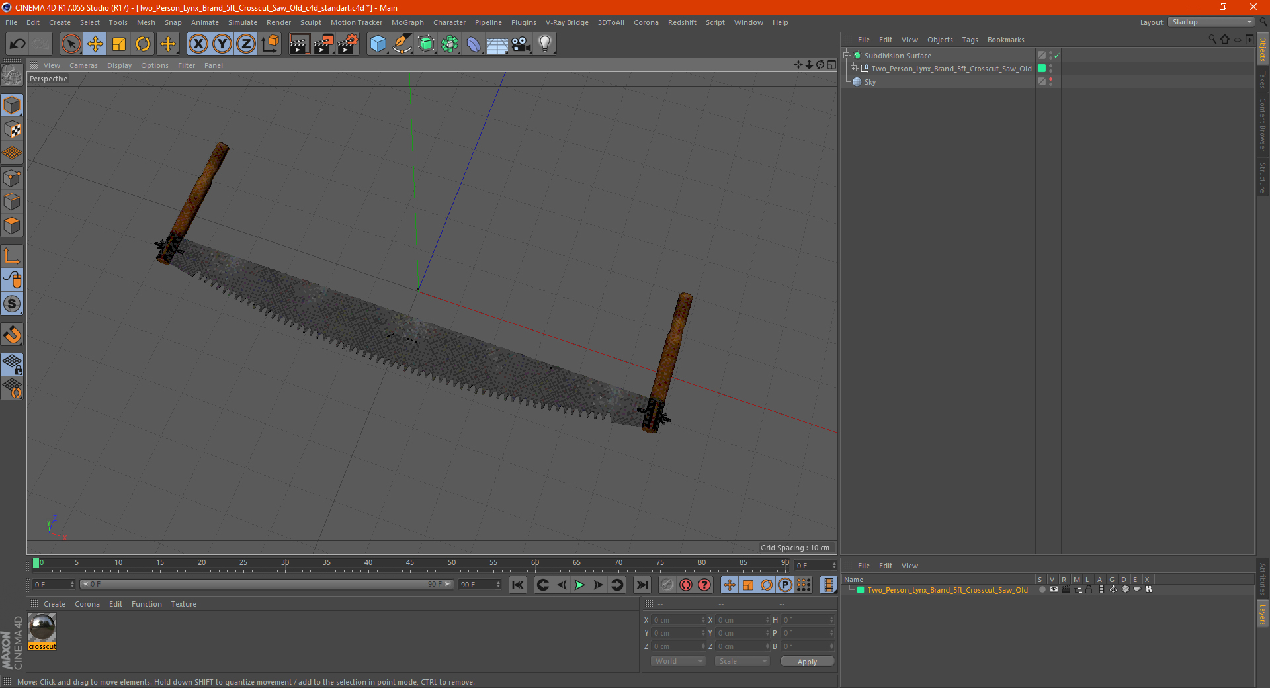The image size is (1270, 688).
Task: Play animation forward
Action: (x=579, y=585)
